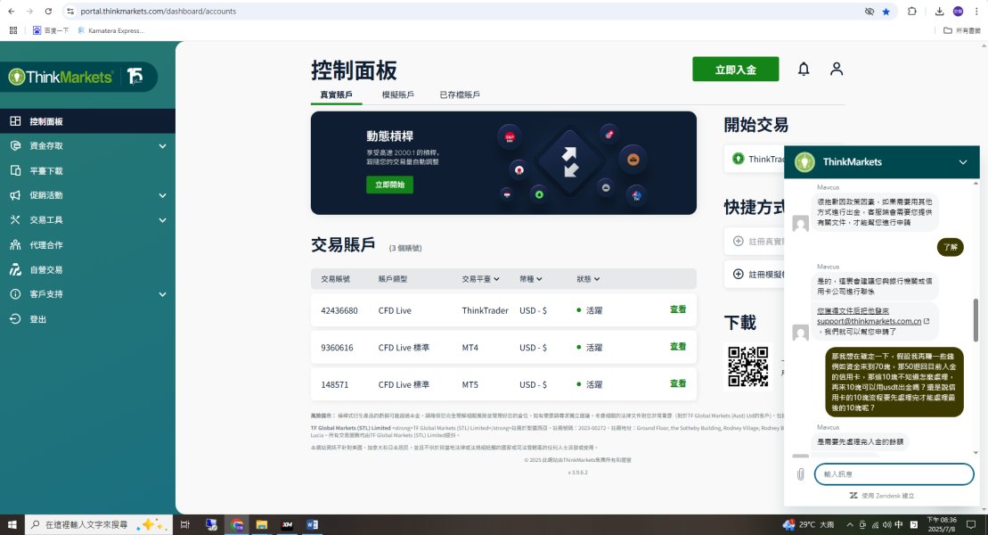
Task: Click the MT4 platform cell
Action: 470,348
